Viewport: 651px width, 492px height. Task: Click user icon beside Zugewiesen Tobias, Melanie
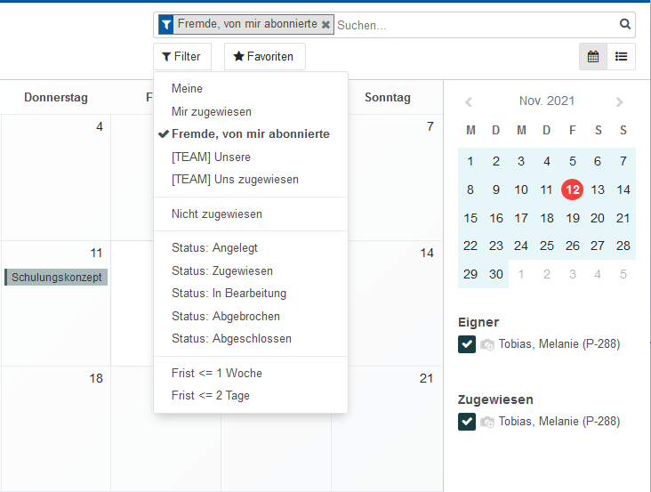(x=487, y=422)
